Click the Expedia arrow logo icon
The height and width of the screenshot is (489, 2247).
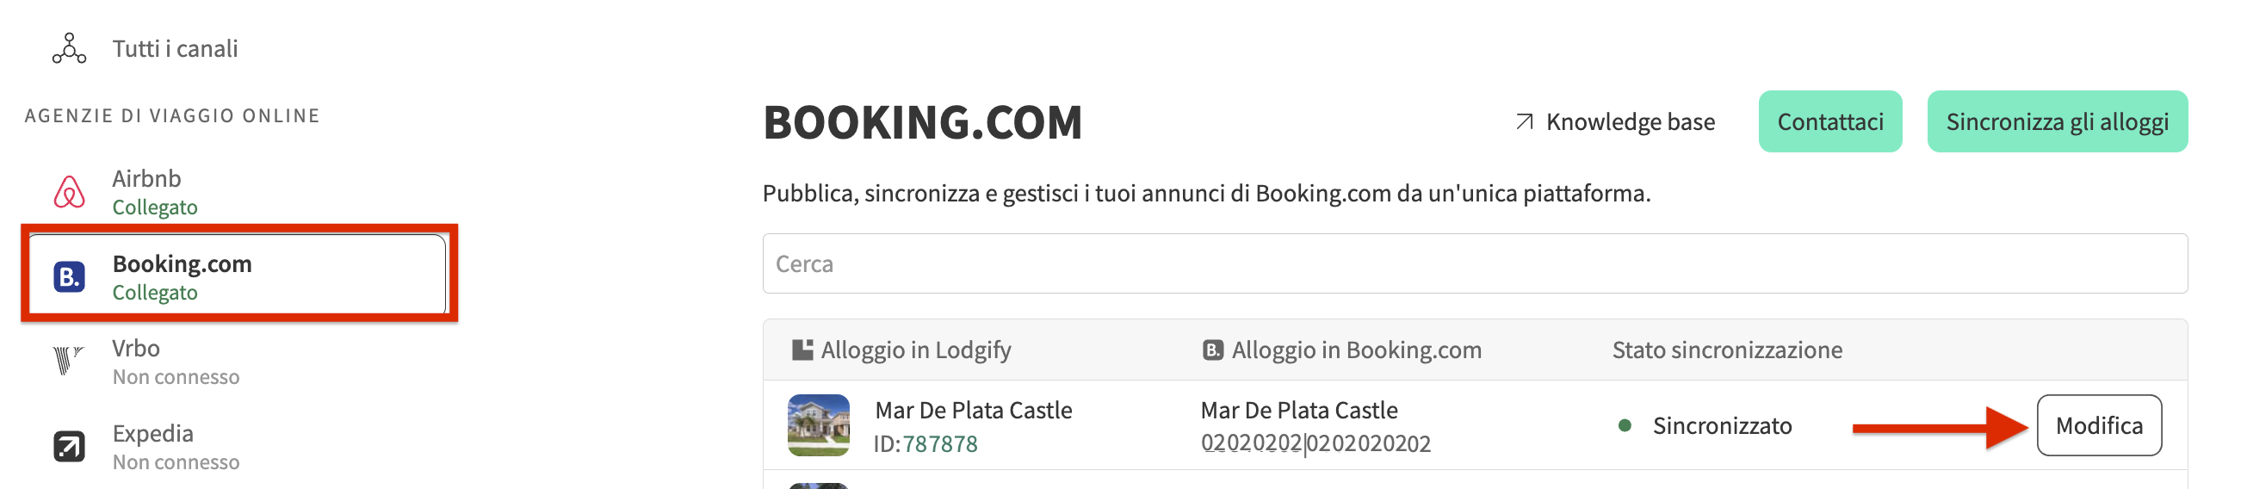pos(69,446)
